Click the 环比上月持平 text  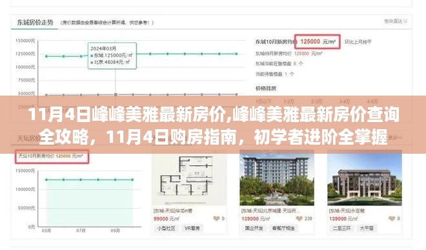(x=358, y=42)
